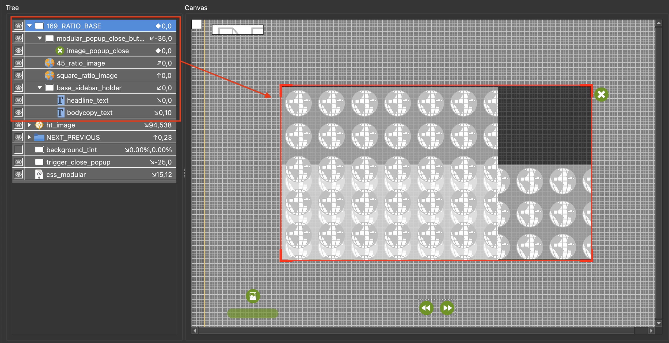
Task: Toggle eye visibility for bodycopy_text
Action: click(x=18, y=113)
